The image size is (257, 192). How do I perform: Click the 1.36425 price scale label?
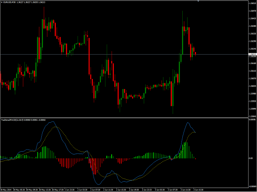[253, 18]
